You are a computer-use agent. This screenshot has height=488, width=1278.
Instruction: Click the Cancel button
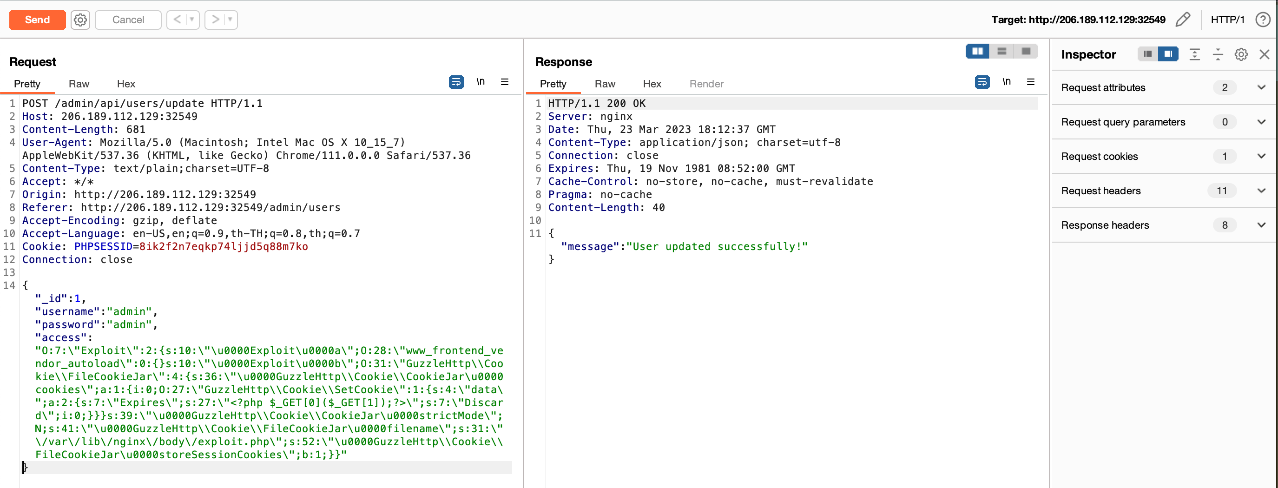pyautogui.click(x=127, y=20)
